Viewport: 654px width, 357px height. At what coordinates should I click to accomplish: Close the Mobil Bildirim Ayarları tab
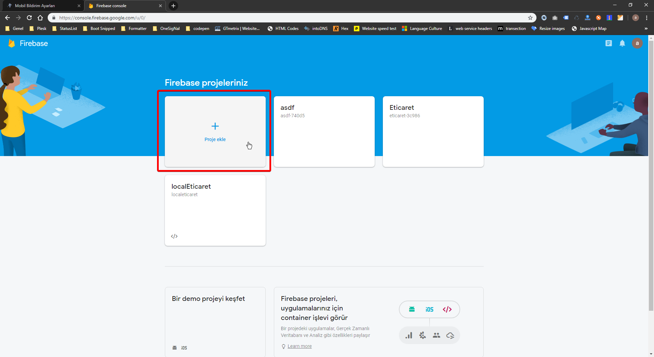pyautogui.click(x=79, y=6)
